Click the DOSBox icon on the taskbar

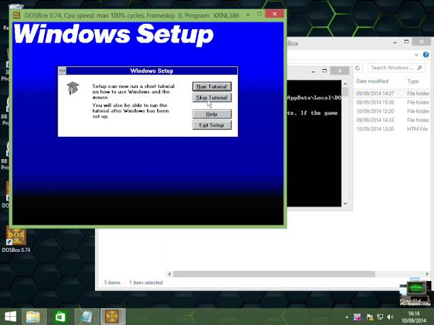[113, 317]
